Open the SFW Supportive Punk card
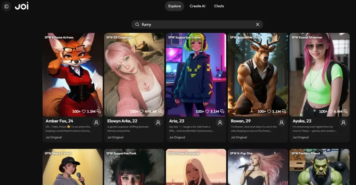 (x=134, y=167)
